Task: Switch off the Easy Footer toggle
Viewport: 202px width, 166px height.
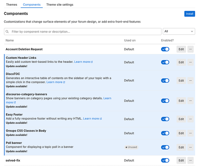Action: [x=165, y=119]
